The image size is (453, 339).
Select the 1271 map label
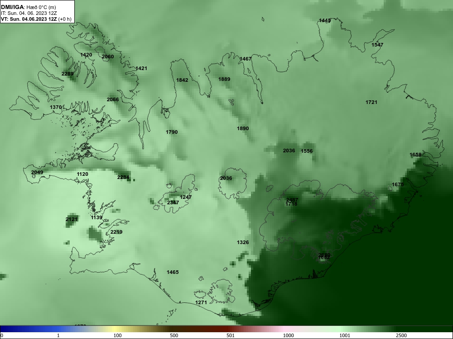[201, 302]
